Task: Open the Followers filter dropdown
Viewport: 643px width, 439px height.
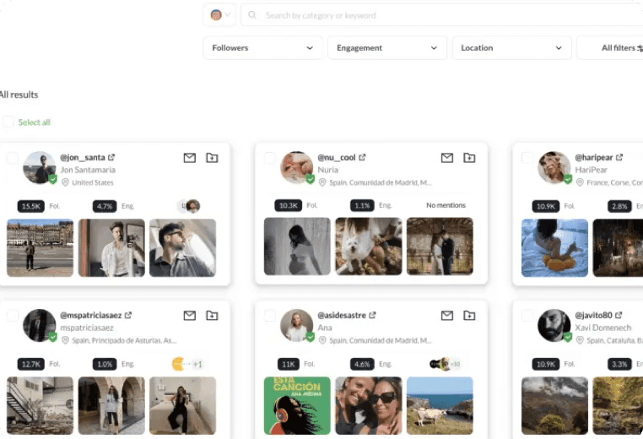Action: (x=262, y=48)
